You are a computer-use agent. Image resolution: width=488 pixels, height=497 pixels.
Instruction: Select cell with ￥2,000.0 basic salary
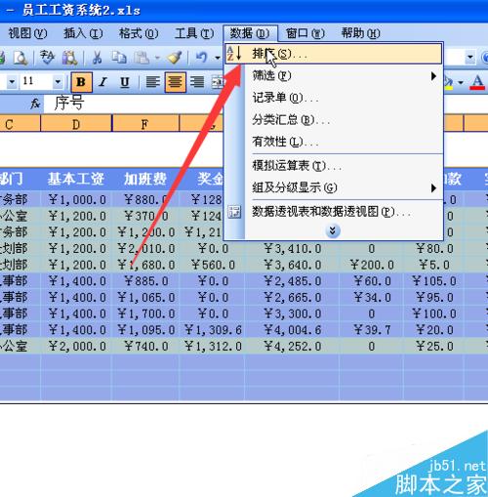click(x=76, y=346)
